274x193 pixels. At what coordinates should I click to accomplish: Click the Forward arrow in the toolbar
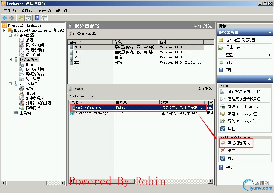11,18
